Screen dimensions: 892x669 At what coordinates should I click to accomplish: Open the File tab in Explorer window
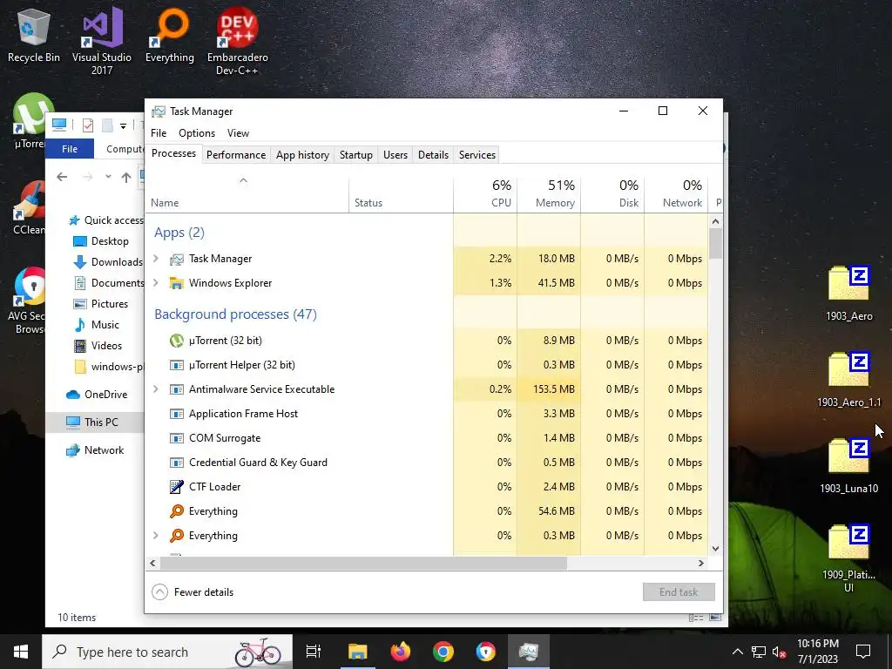(70, 149)
